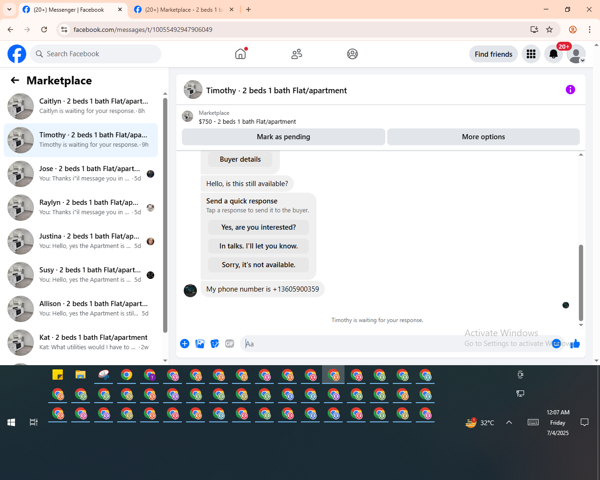
Task: Click the Facebook logo
Action: pos(17,54)
